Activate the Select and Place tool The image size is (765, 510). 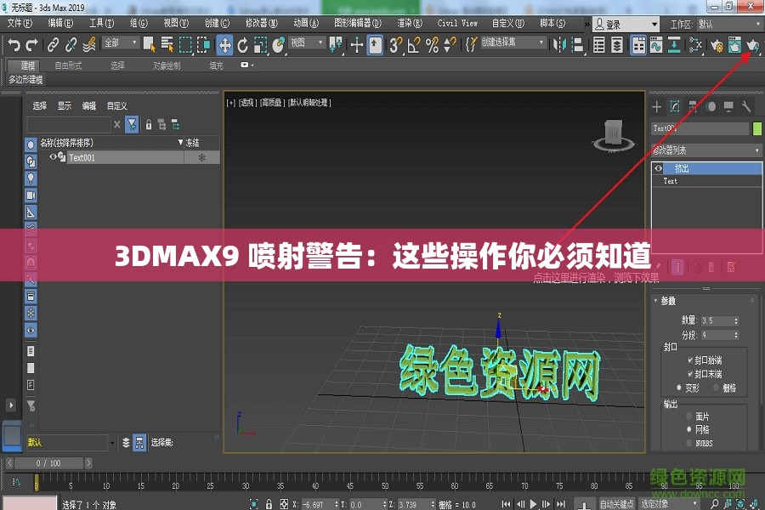click(x=279, y=45)
